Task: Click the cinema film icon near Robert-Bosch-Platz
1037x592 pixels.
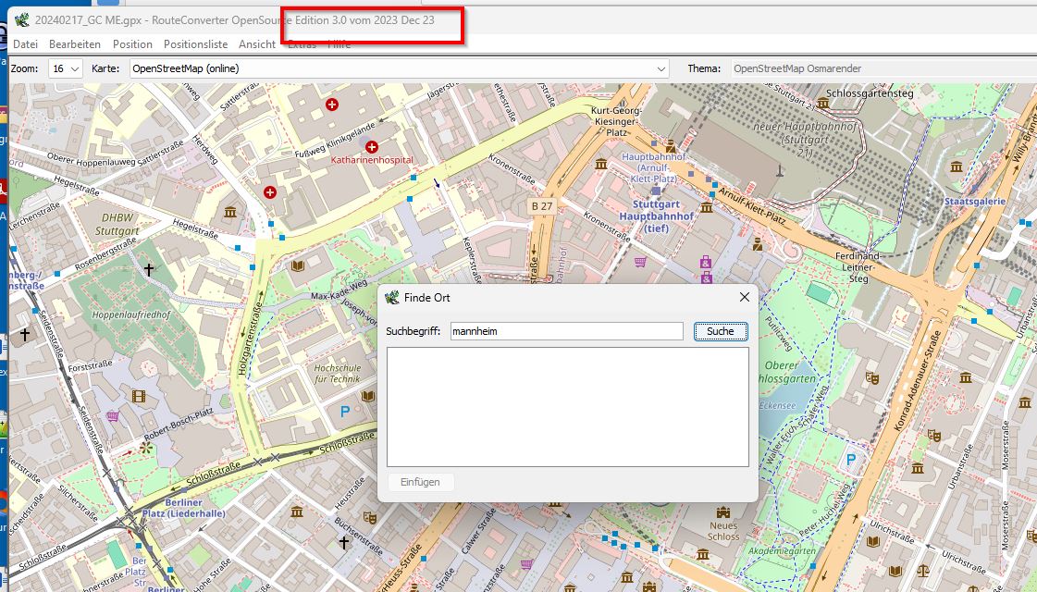Action: coord(139,397)
